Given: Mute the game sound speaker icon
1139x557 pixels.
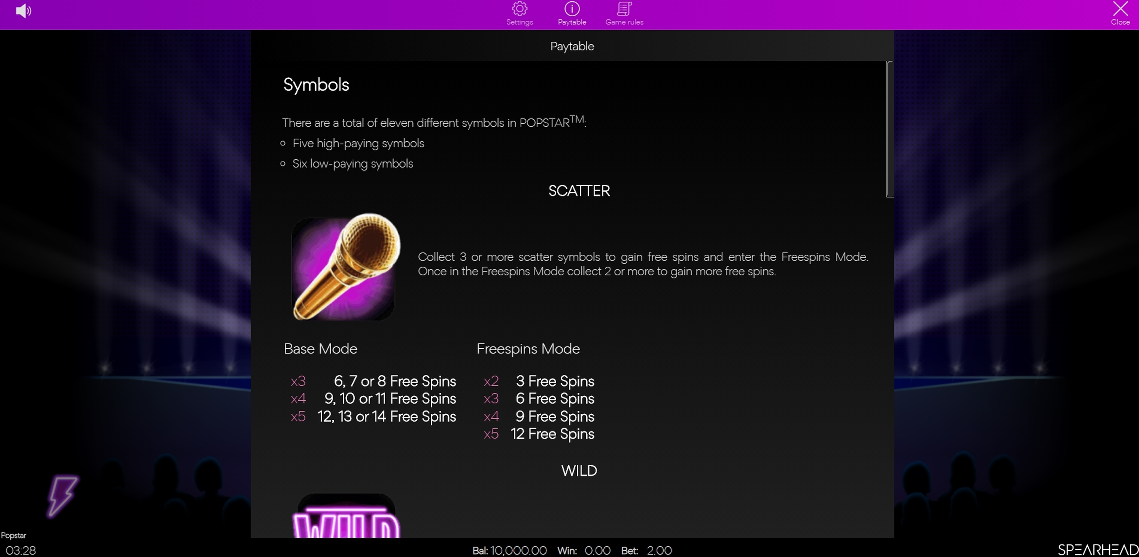Looking at the screenshot, I should click(23, 10).
